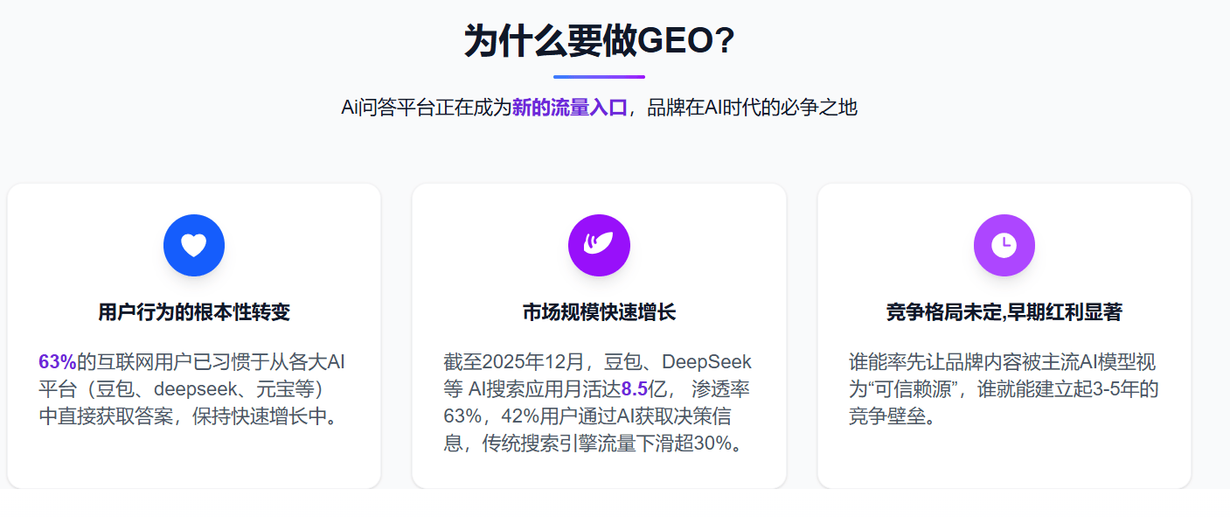The width and height of the screenshot is (1230, 517).
Task: Click the clock icon in third card
Action: [1004, 245]
